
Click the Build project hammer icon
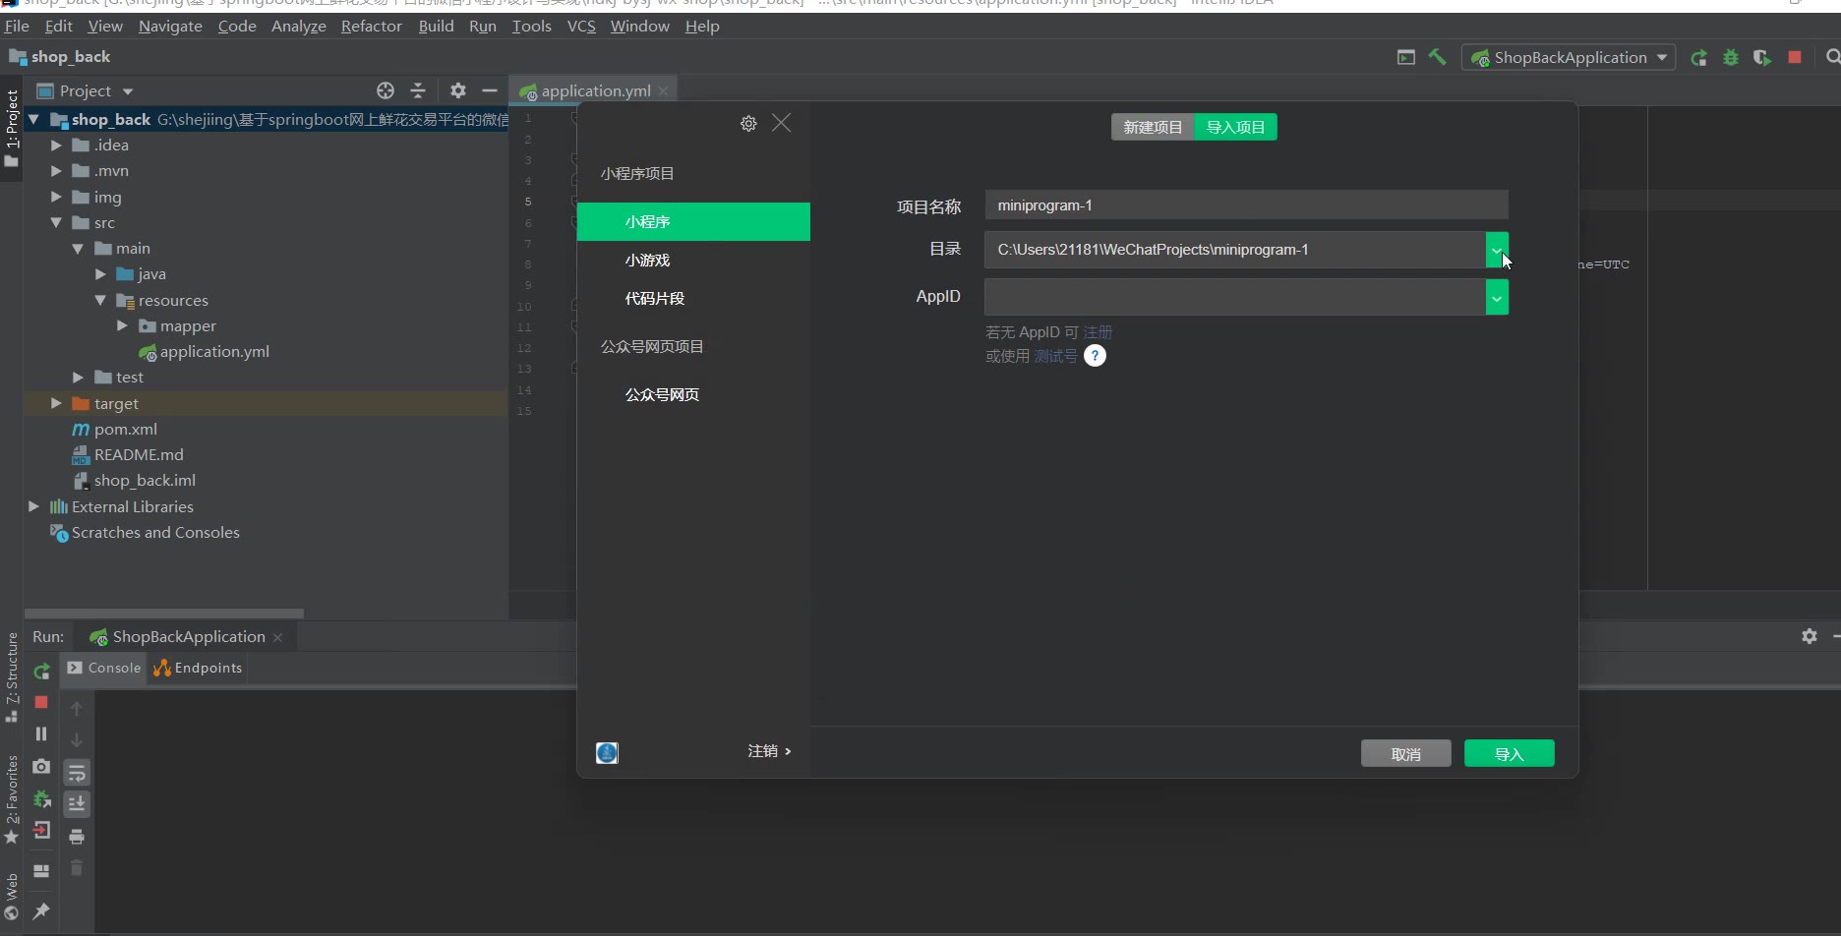click(x=1437, y=57)
